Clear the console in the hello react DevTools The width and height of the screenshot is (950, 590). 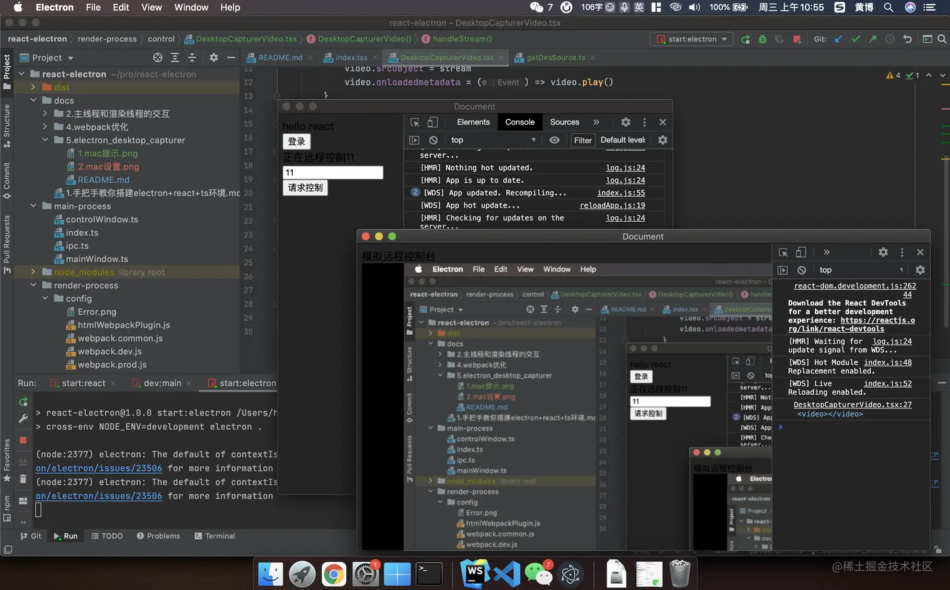(x=434, y=140)
